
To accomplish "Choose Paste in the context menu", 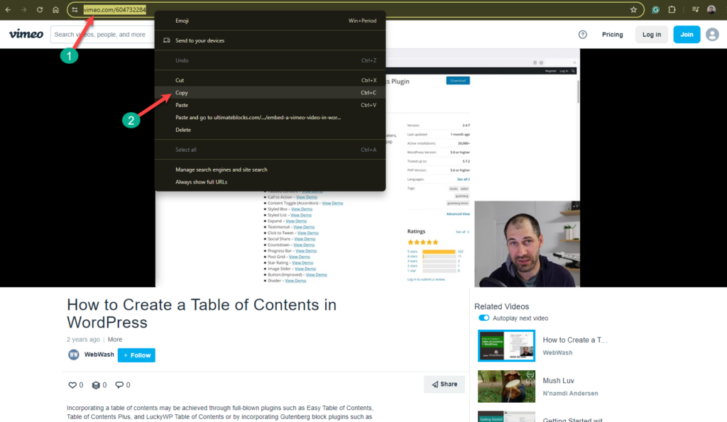I will (270, 105).
